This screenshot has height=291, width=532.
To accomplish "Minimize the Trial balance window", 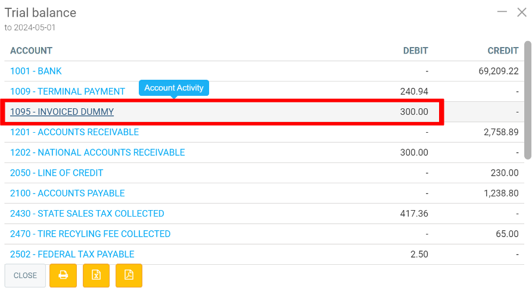I will (x=502, y=12).
